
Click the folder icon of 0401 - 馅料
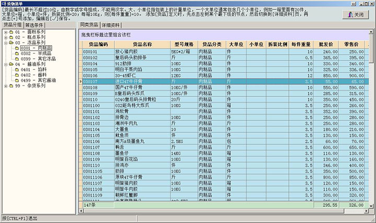[x=17, y=69]
